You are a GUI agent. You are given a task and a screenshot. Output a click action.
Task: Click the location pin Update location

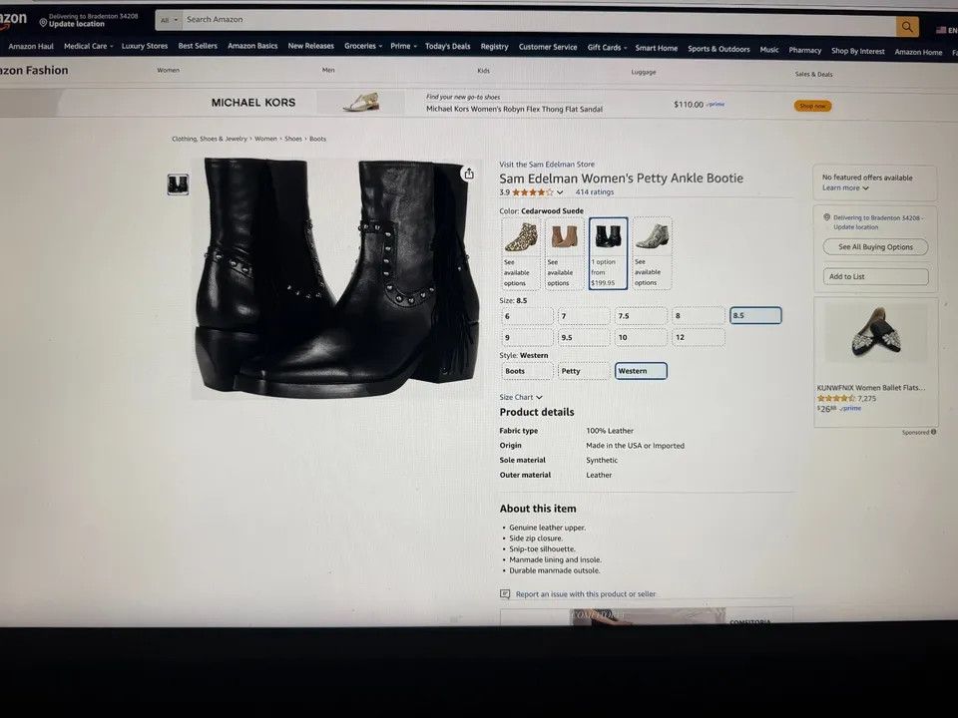click(89, 20)
